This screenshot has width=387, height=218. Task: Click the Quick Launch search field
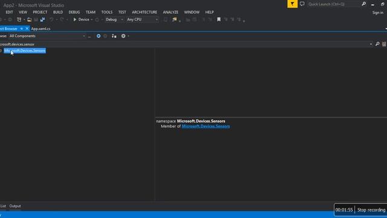[333, 4]
